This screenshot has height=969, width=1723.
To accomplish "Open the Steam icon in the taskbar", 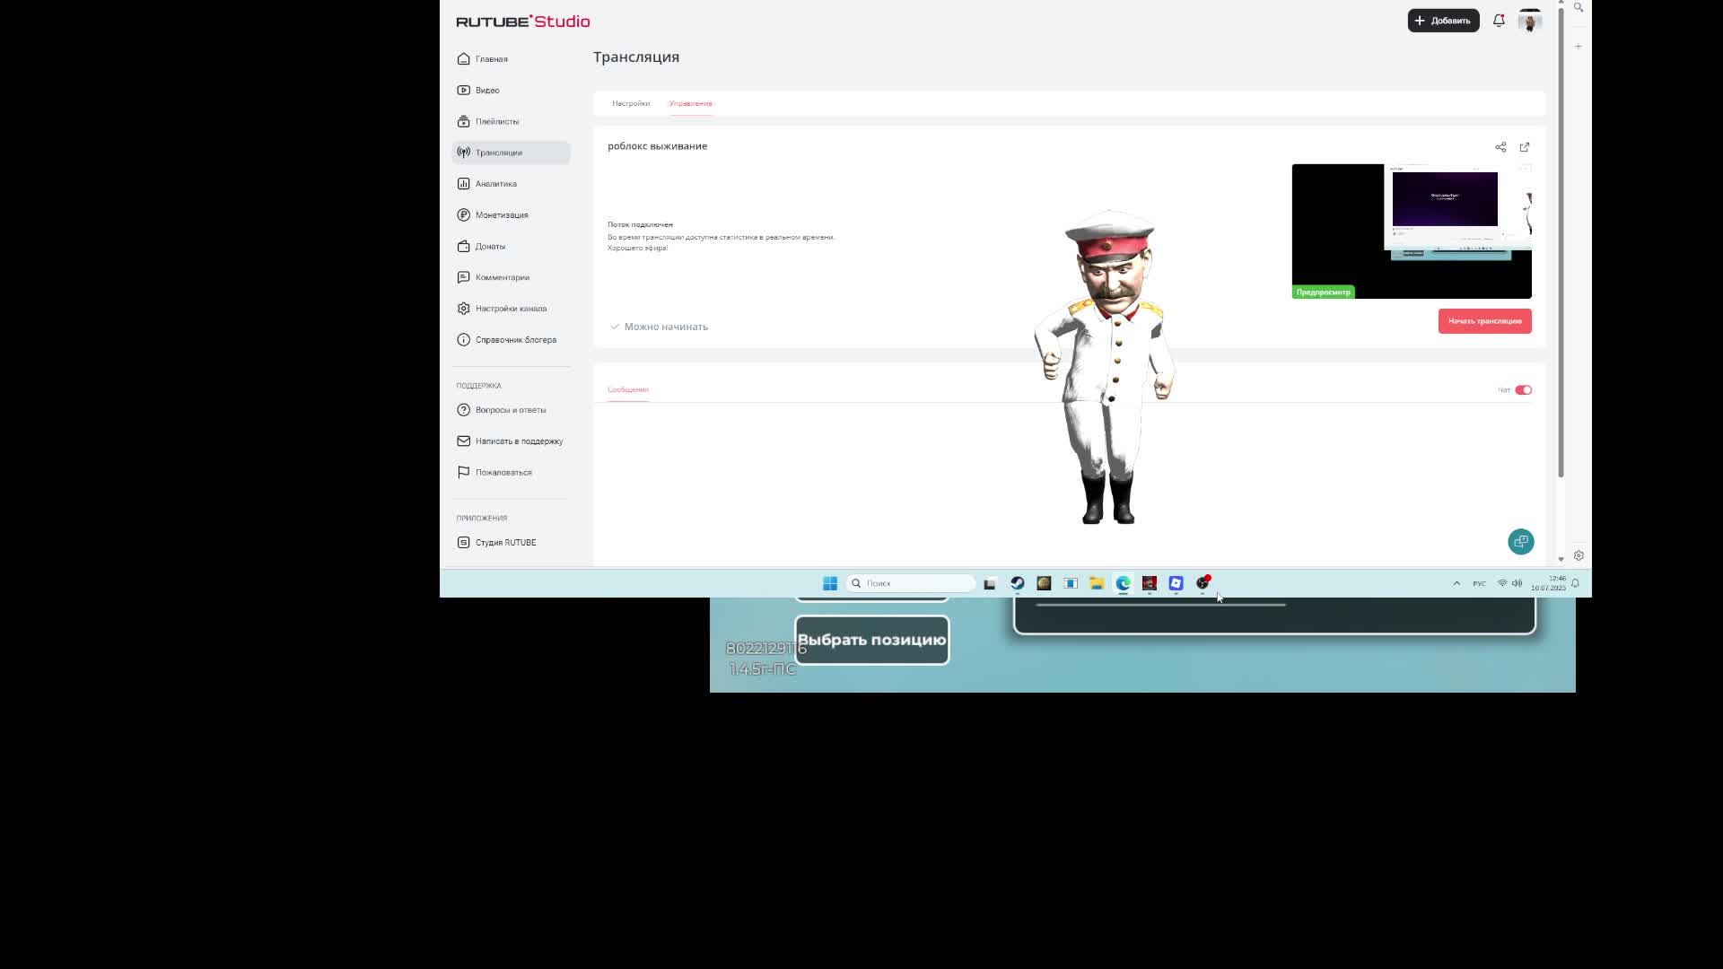I will point(1017,583).
